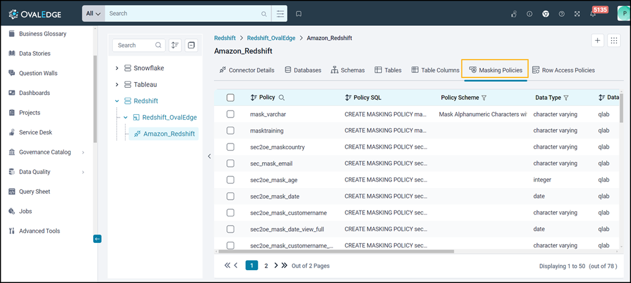Switch to the Tables tab
The height and width of the screenshot is (283, 631).
[x=388, y=70]
